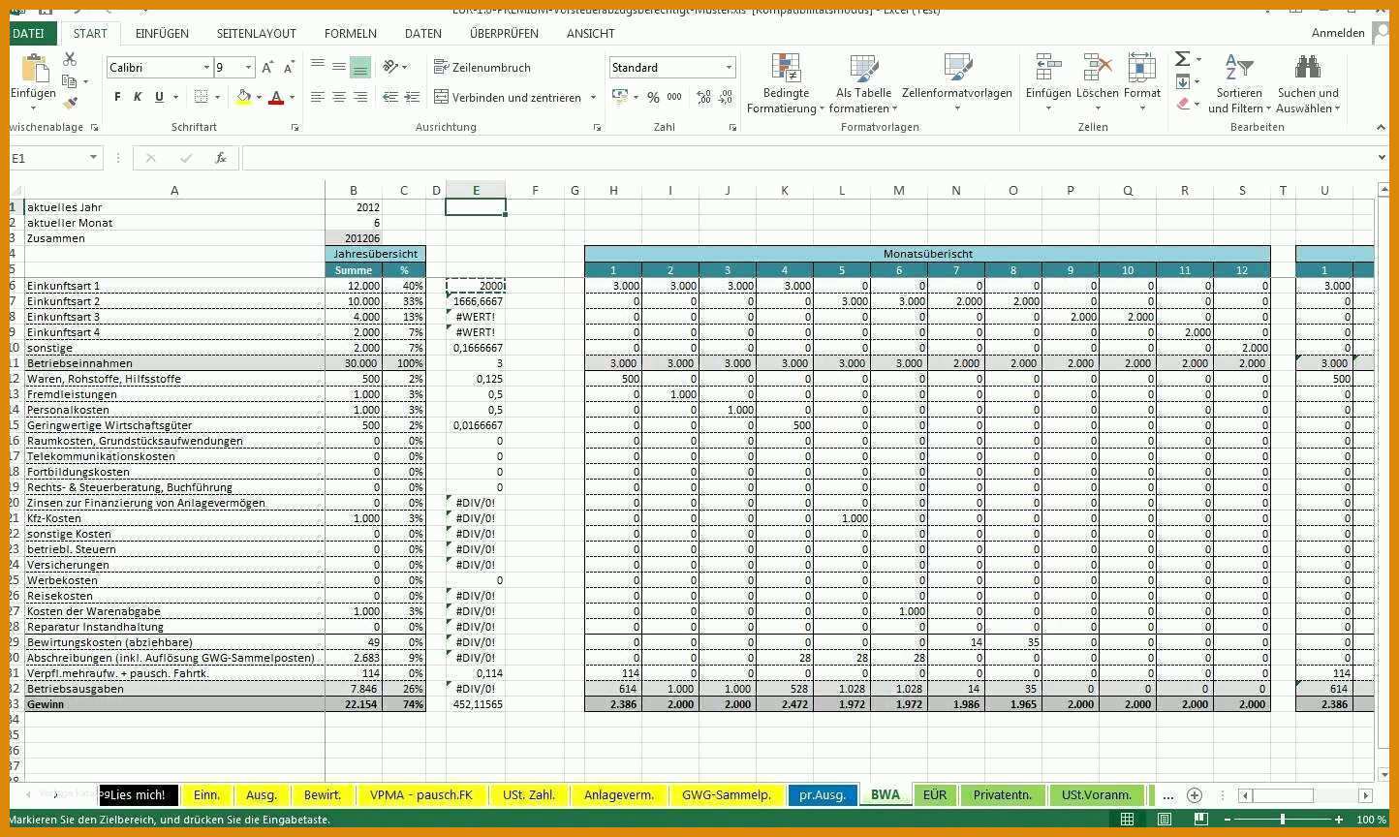Open the Calibri font name dropdown
This screenshot has width=1399, height=837.
(206, 68)
